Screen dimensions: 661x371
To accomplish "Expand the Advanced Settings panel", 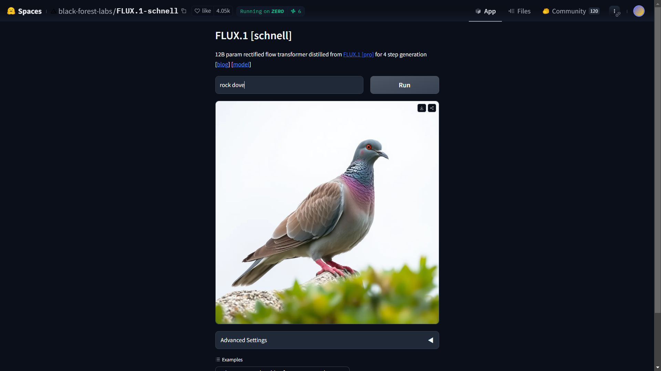I will (327, 340).
